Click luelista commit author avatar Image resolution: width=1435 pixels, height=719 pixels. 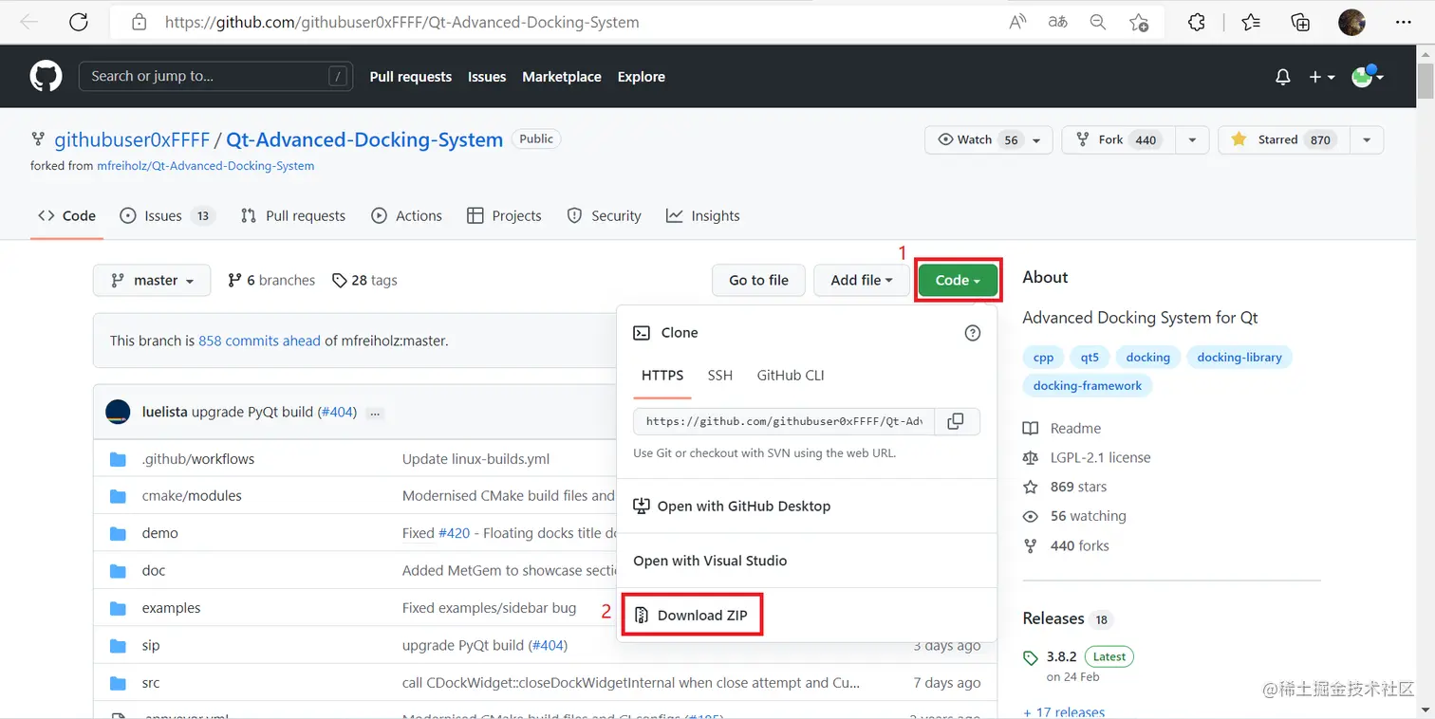[118, 412]
